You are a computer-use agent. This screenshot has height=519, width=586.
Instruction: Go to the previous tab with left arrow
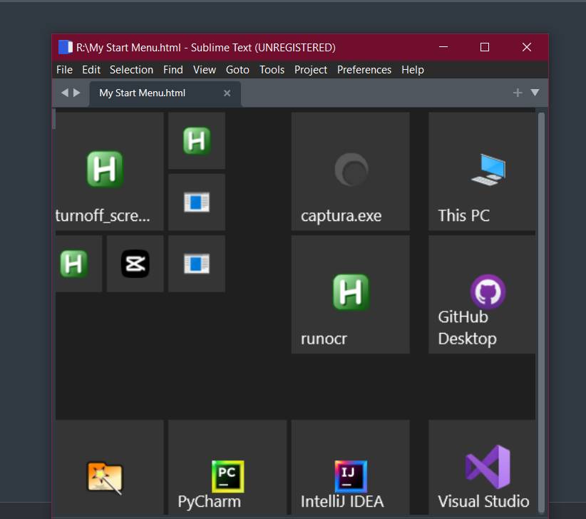(64, 93)
